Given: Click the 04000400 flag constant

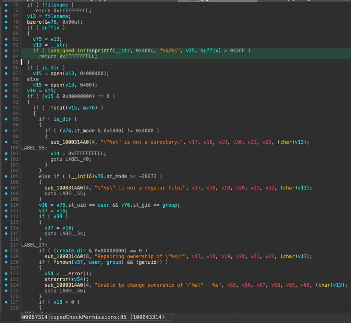Looking at the screenshot, I should pos(92,73).
